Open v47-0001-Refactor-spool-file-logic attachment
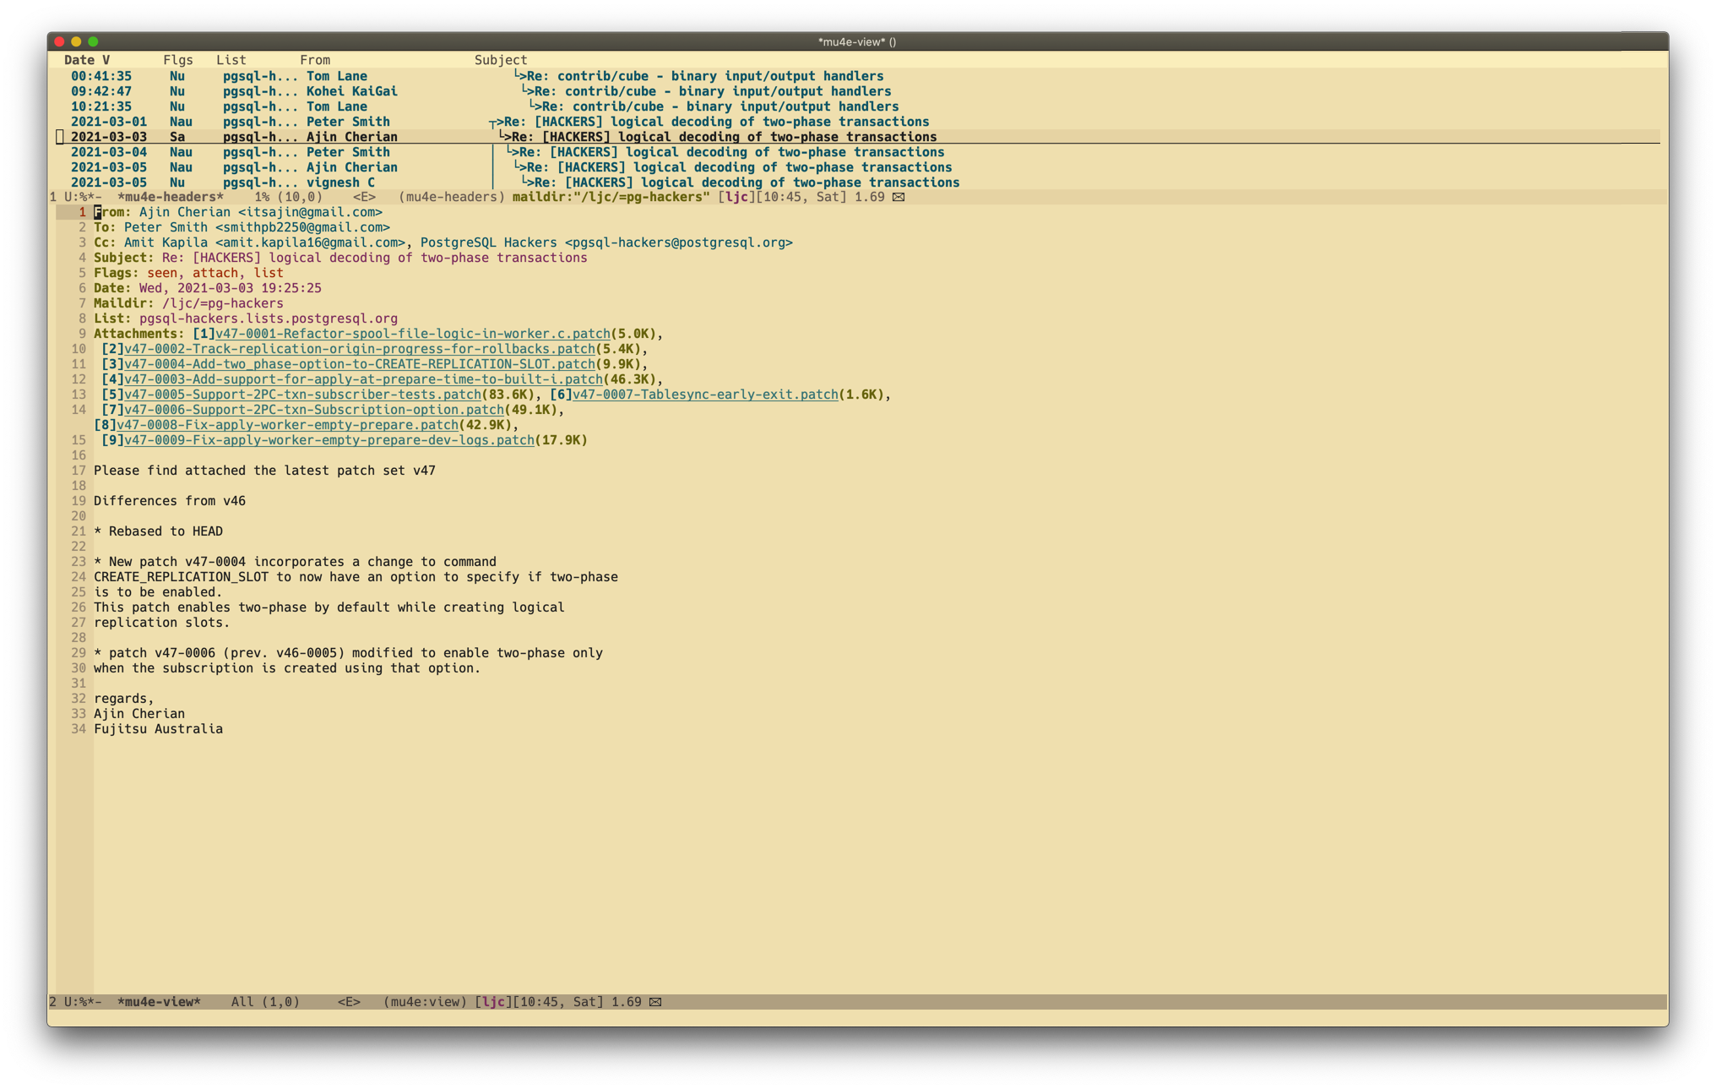Screen dimensions: 1716x1089 click(x=412, y=334)
